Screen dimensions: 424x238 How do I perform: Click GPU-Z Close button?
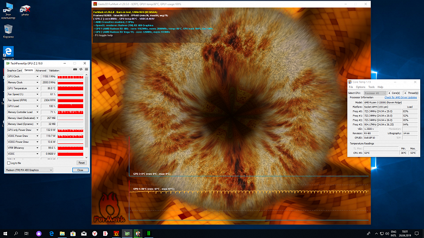[80, 170]
